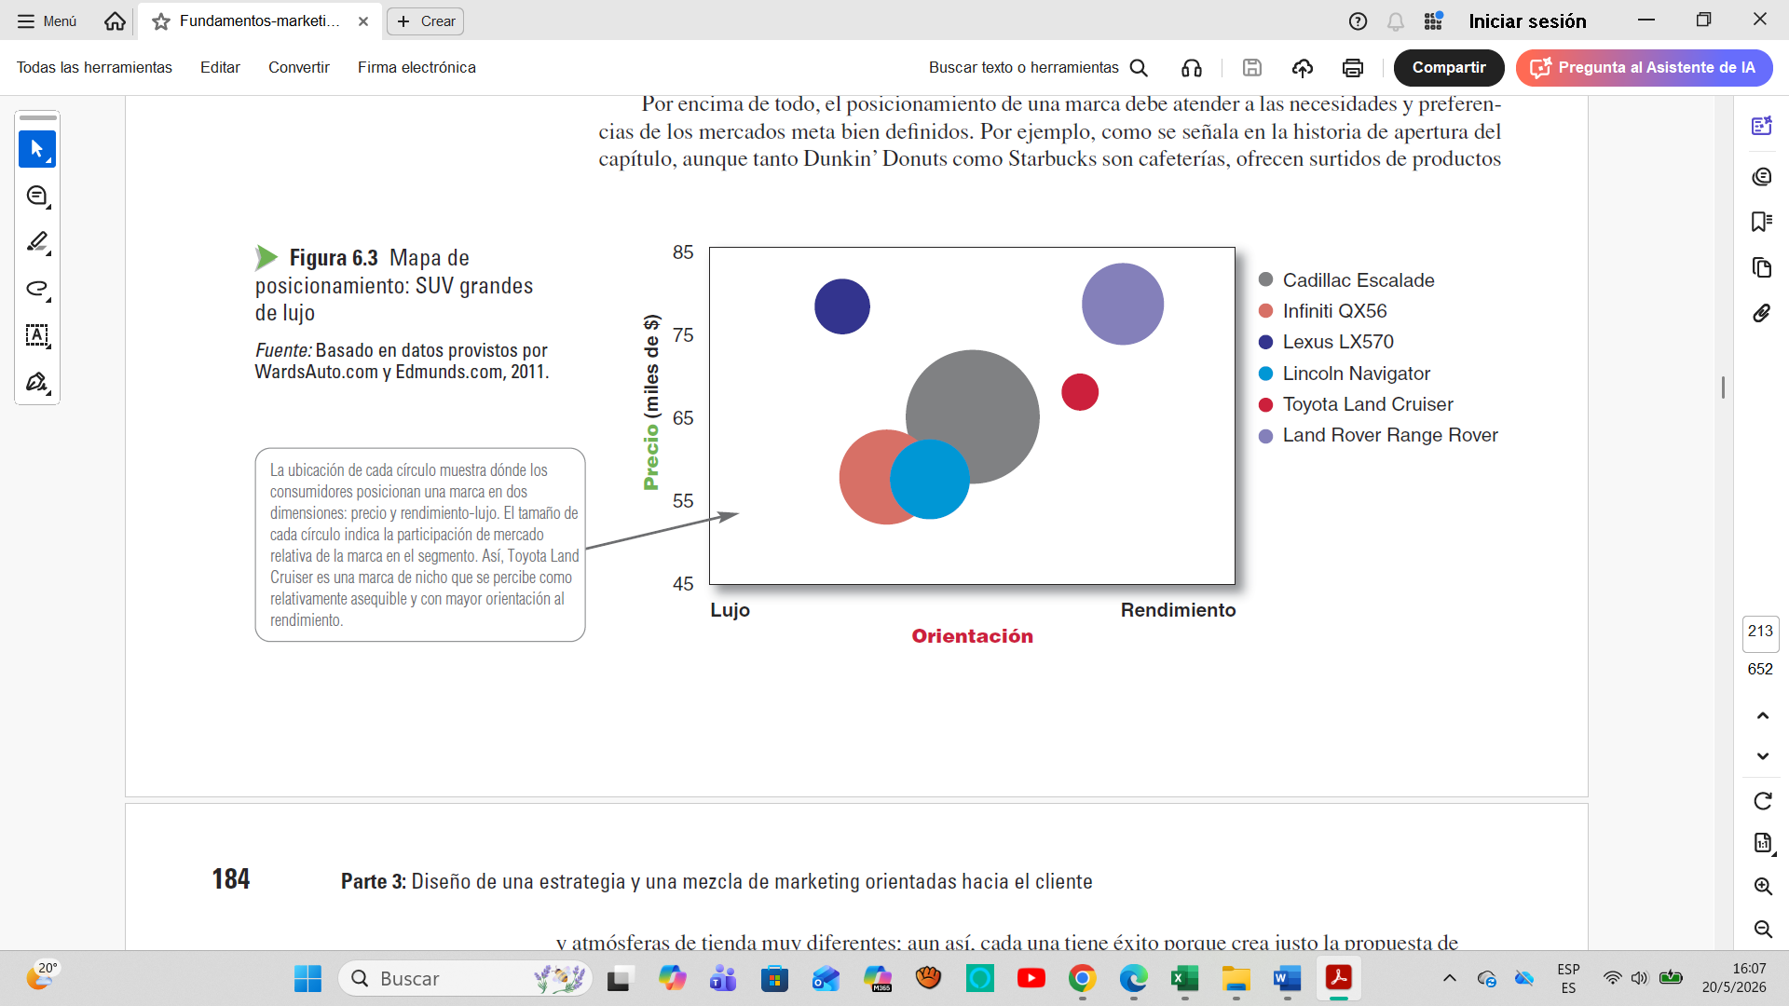
Task: Open the Bookmarks panel icon
Action: click(1761, 222)
